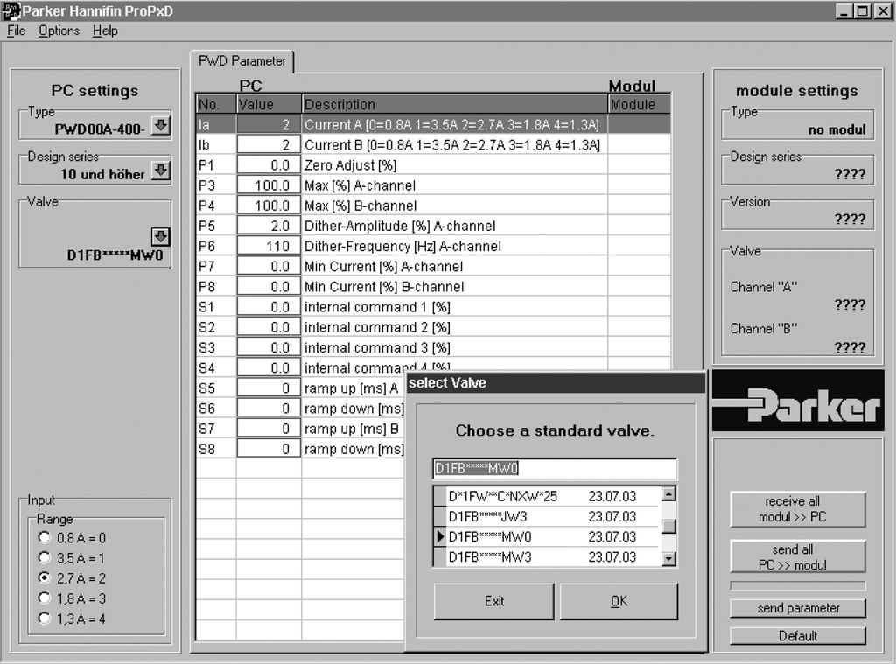This screenshot has height=664, width=896.
Task: Edit the S6 ramp down value
Action: coord(269,409)
